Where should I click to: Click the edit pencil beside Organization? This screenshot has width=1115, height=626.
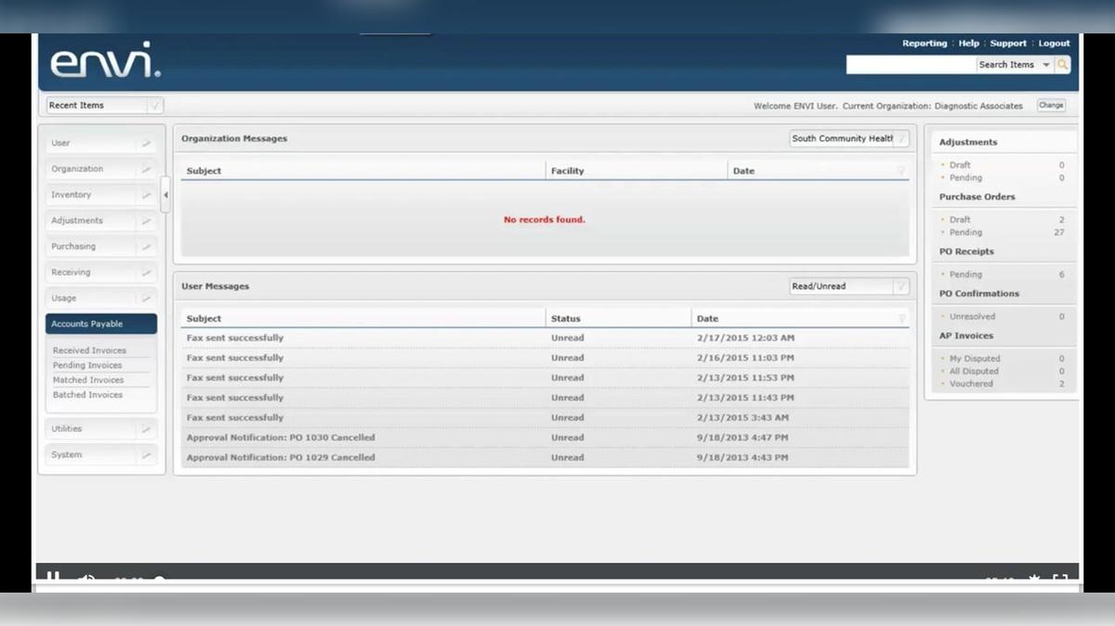[x=147, y=169]
